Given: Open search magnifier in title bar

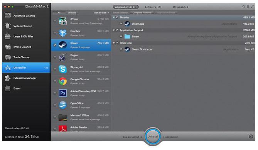Looking at the screenshot, I should (x=244, y=7).
